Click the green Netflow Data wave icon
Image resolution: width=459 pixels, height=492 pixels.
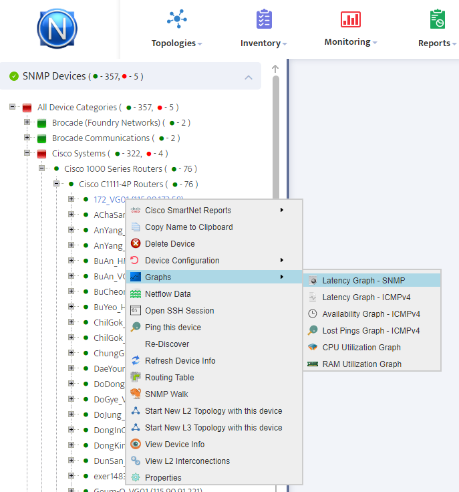[136, 293]
